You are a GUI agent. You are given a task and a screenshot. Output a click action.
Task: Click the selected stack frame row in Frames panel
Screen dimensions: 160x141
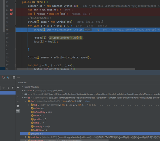[x=8, y=92]
